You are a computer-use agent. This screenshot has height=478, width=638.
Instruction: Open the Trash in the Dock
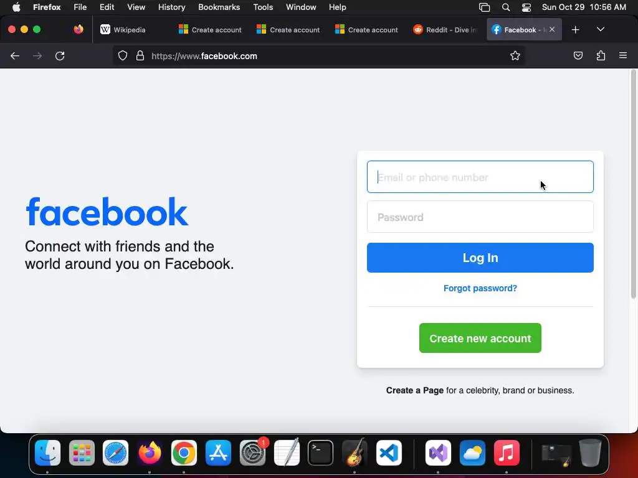pyautogui.click(x=590, y=453)
